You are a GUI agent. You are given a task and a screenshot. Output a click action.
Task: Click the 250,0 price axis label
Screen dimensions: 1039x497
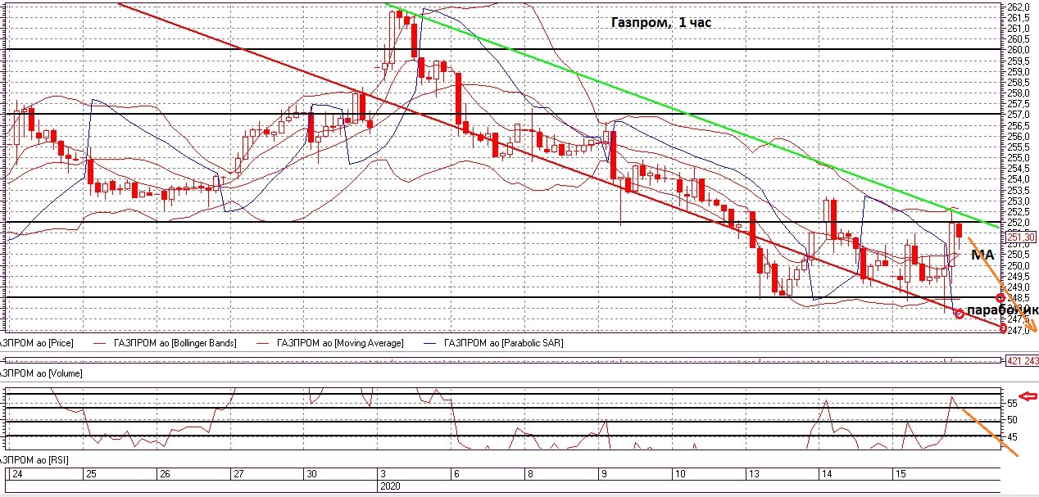point(1018,265)
